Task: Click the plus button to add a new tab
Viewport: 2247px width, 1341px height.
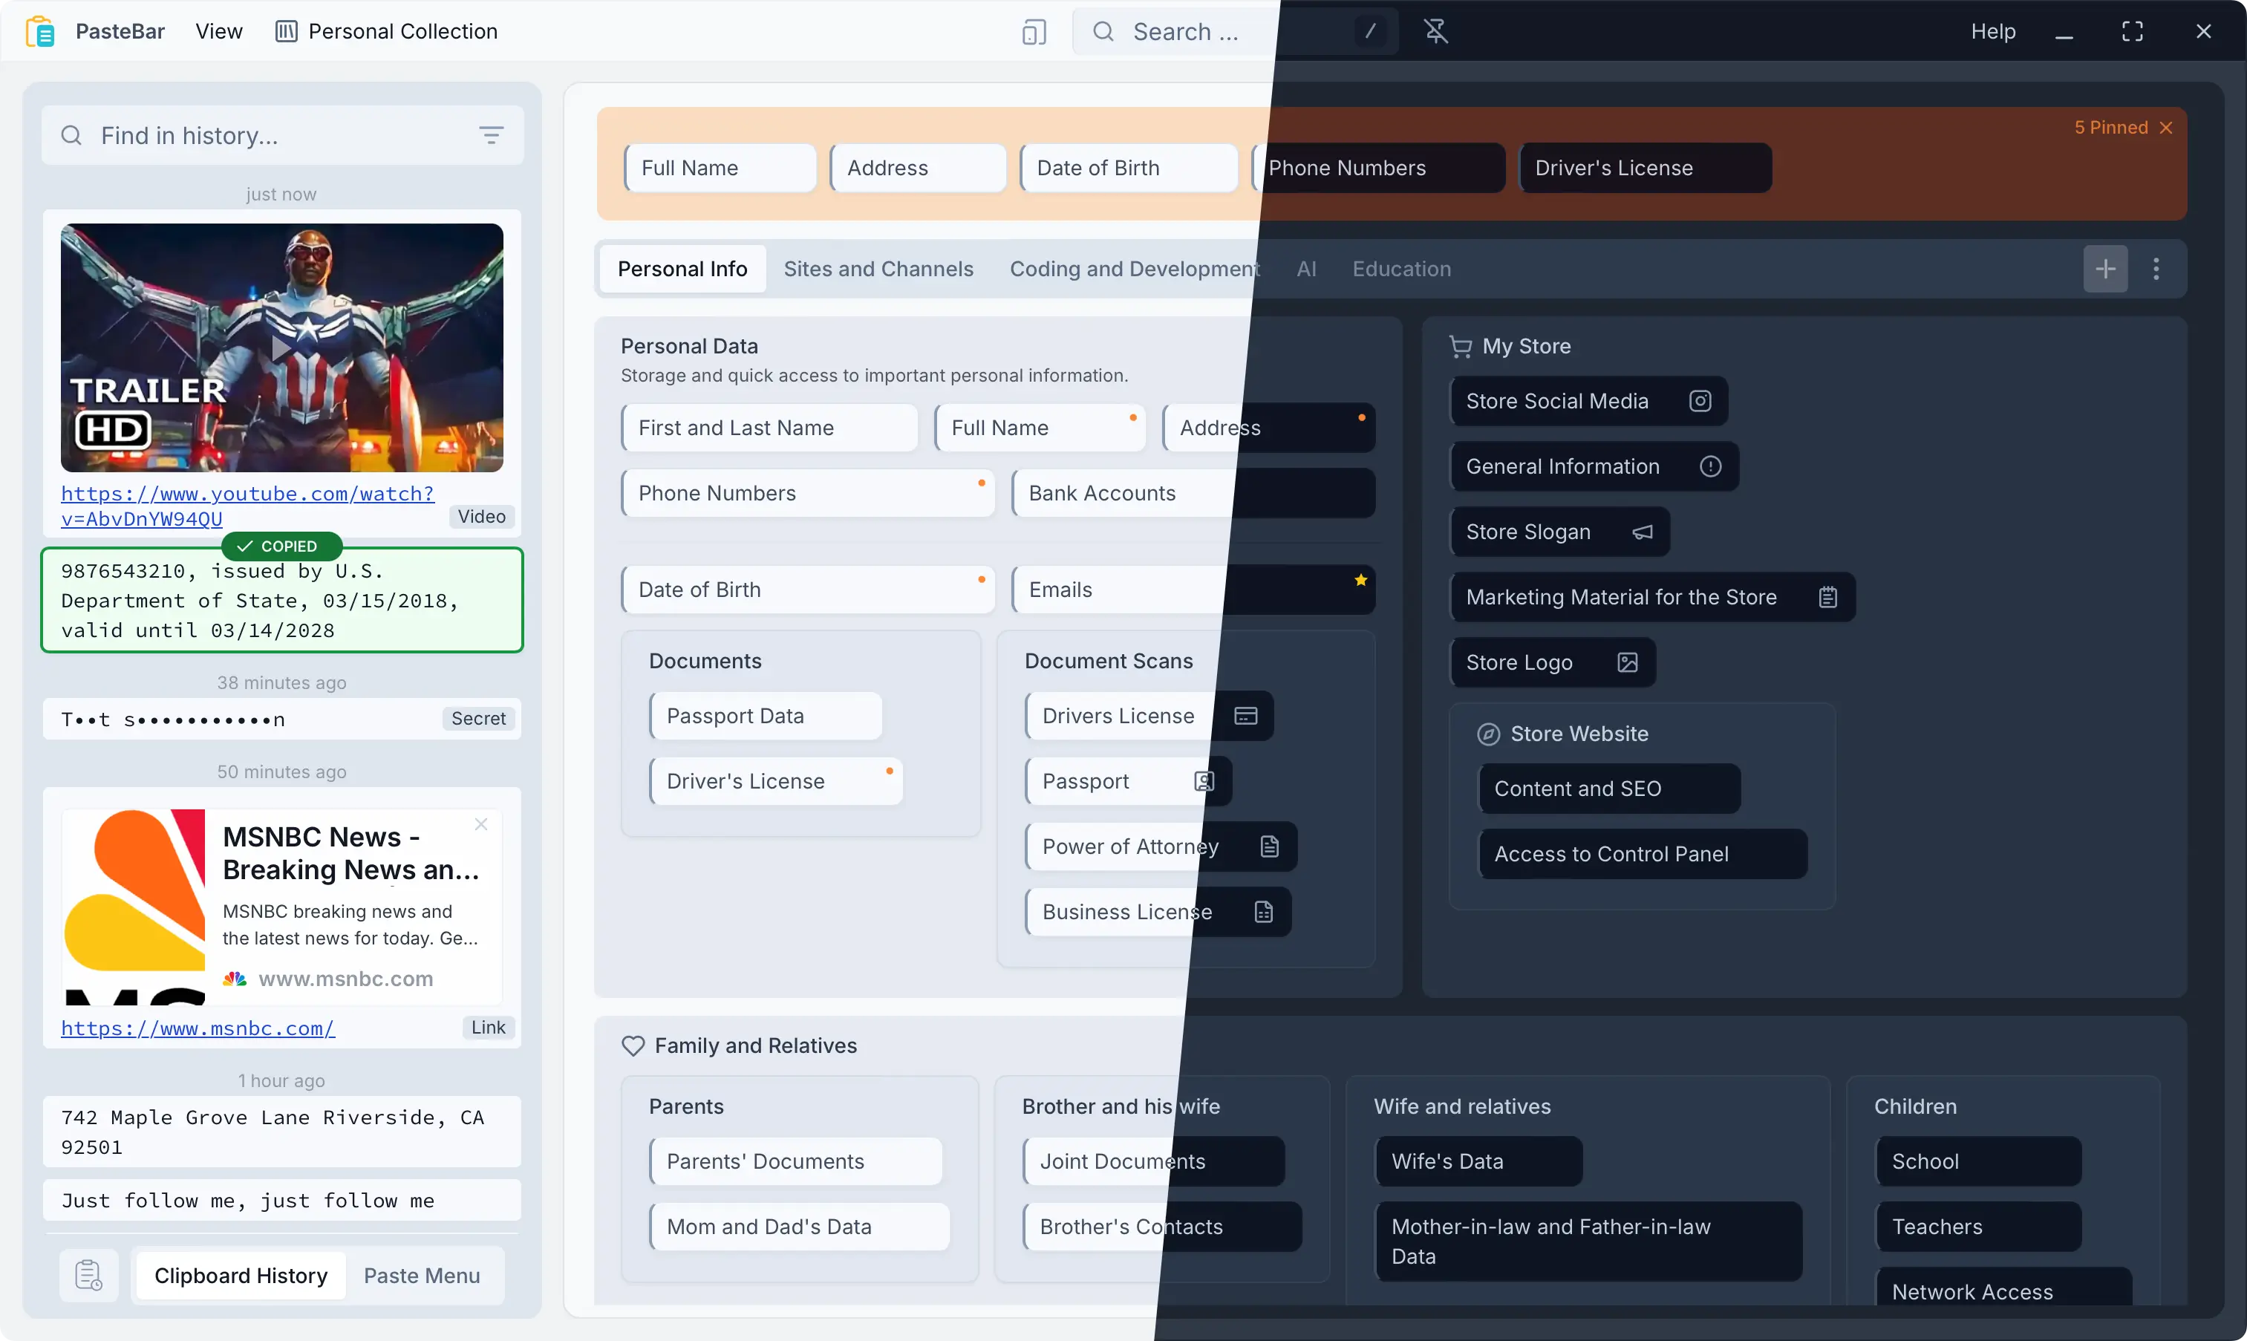Action: [x=2105, y=268]
